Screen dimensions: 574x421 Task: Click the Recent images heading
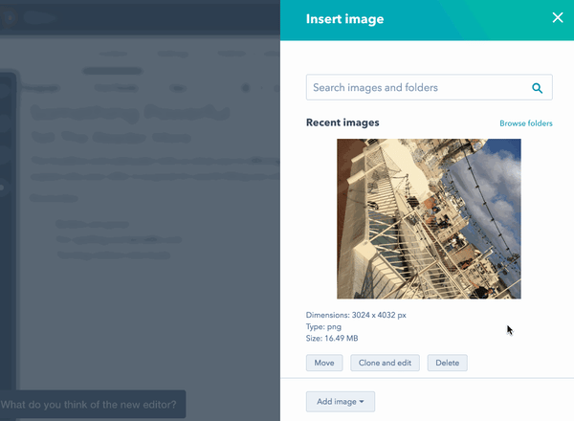342,122
